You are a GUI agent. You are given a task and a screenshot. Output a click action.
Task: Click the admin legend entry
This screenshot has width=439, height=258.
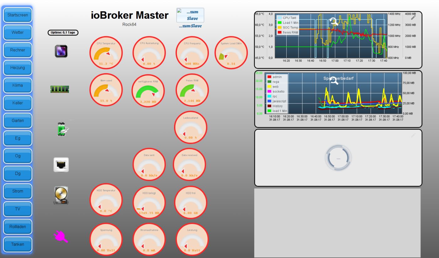(x=274, y=77)
